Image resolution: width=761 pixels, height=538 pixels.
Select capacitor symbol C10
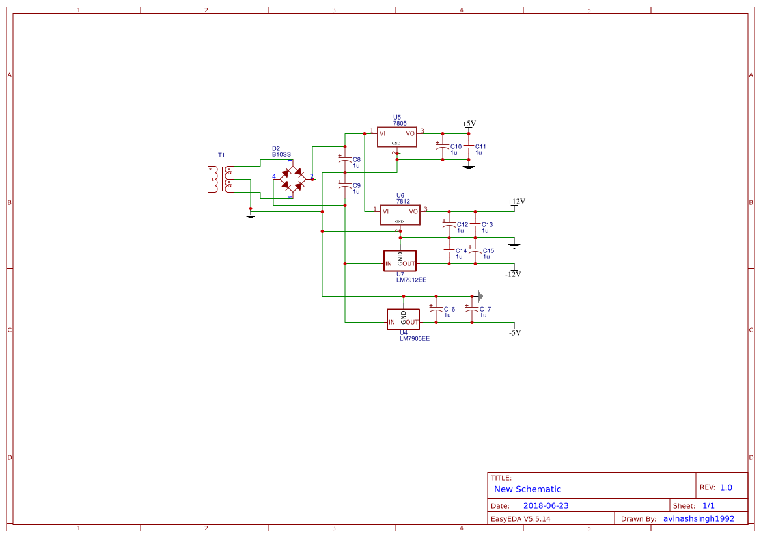click(442, 146)
